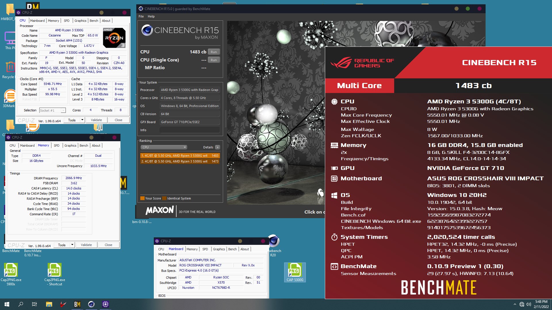Screen dimensions: 552x310
Task: Click Multi Core label in BenchMate panel
Action: 359,86
